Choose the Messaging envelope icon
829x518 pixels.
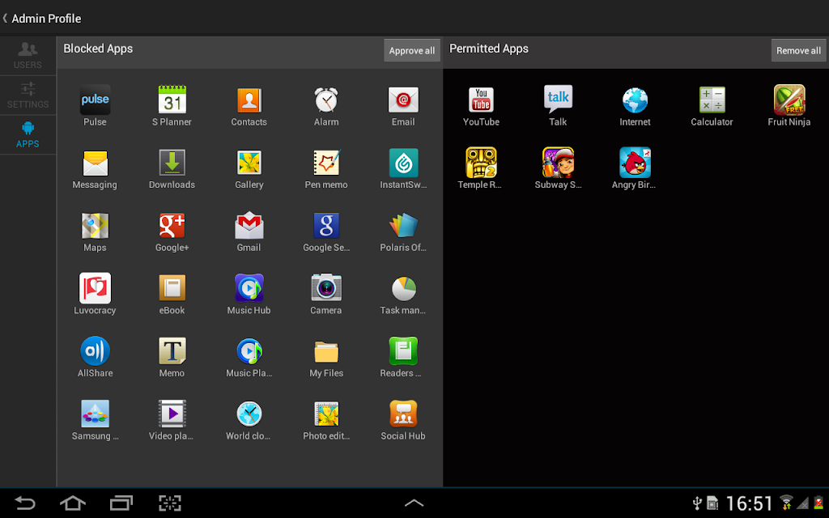click(x=96, y=163)
